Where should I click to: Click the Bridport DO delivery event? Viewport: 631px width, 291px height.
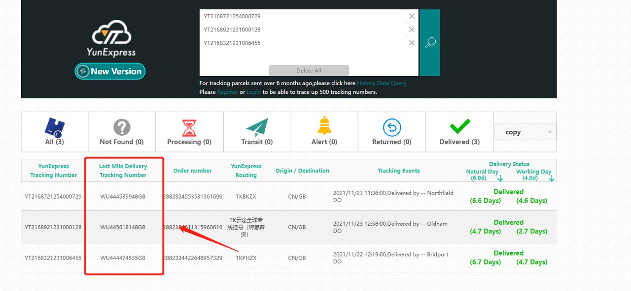[x=391, y=258]
